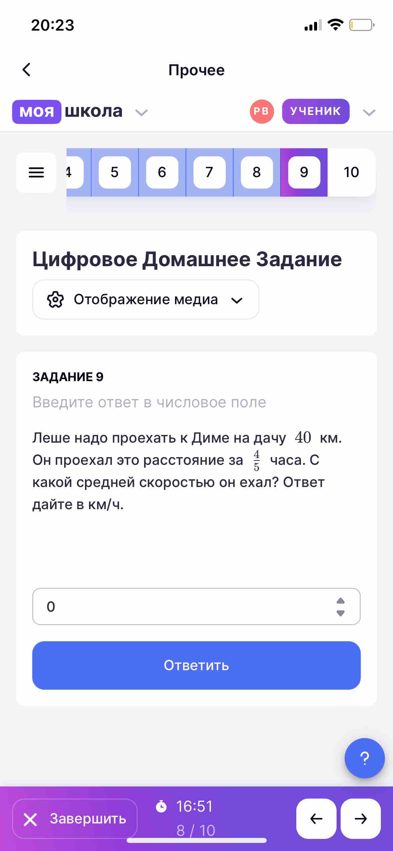Open the dropdown arrow beside Ученик
The width and height of the screenshot is (393, 851).
[369, 112]
